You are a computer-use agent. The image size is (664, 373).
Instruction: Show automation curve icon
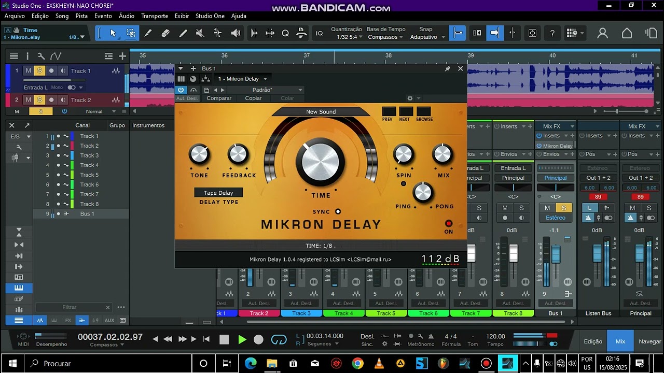pos(56,56)
